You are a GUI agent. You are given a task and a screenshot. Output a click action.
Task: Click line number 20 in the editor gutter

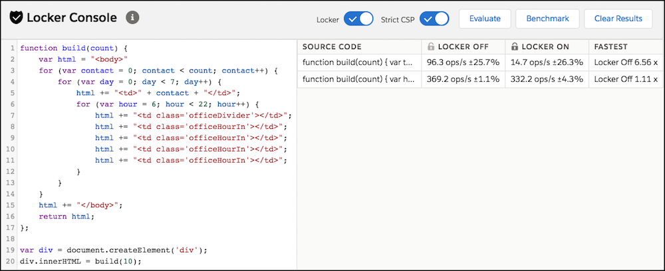[11, 261]
